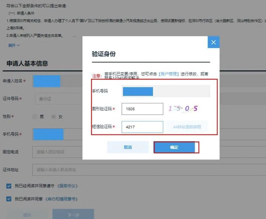This screenshot has height=219, width=266.
Task: Open the 证件号码 身份证 dropdown
Action: pyautogui.click(x=59, y=99)
